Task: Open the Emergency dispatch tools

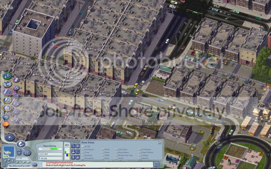Action: pyautogui.click(x=6, y=124)
